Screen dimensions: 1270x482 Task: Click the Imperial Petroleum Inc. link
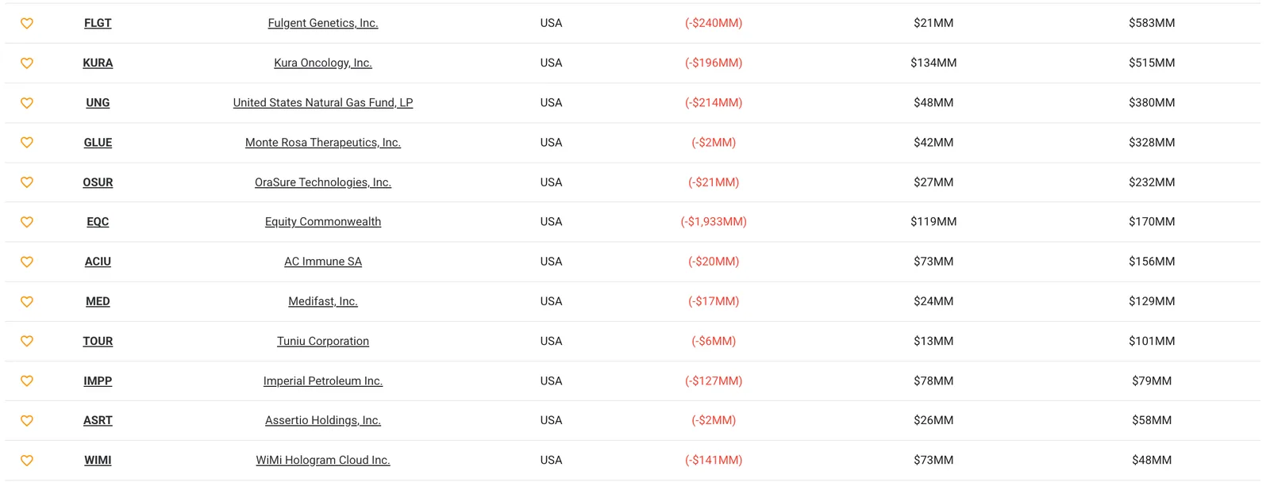pos(323,381)
